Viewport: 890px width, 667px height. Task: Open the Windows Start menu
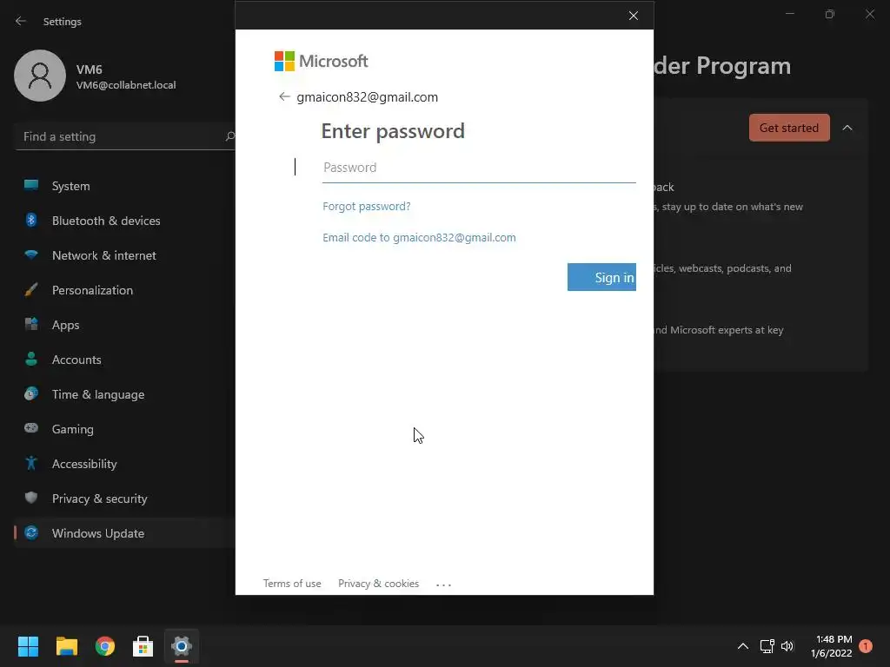(x=28, y=646)
